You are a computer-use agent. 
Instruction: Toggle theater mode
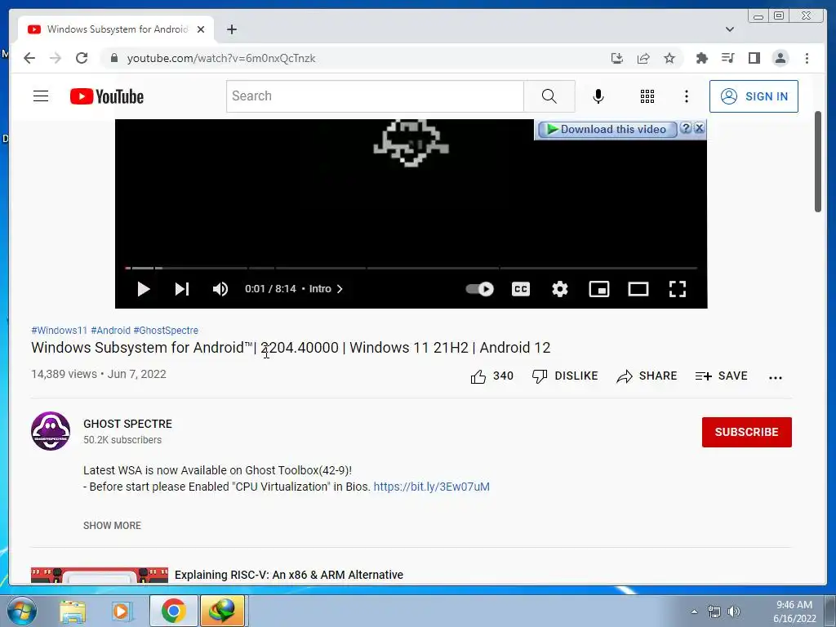pyautogui.click(x=638, y=289)
